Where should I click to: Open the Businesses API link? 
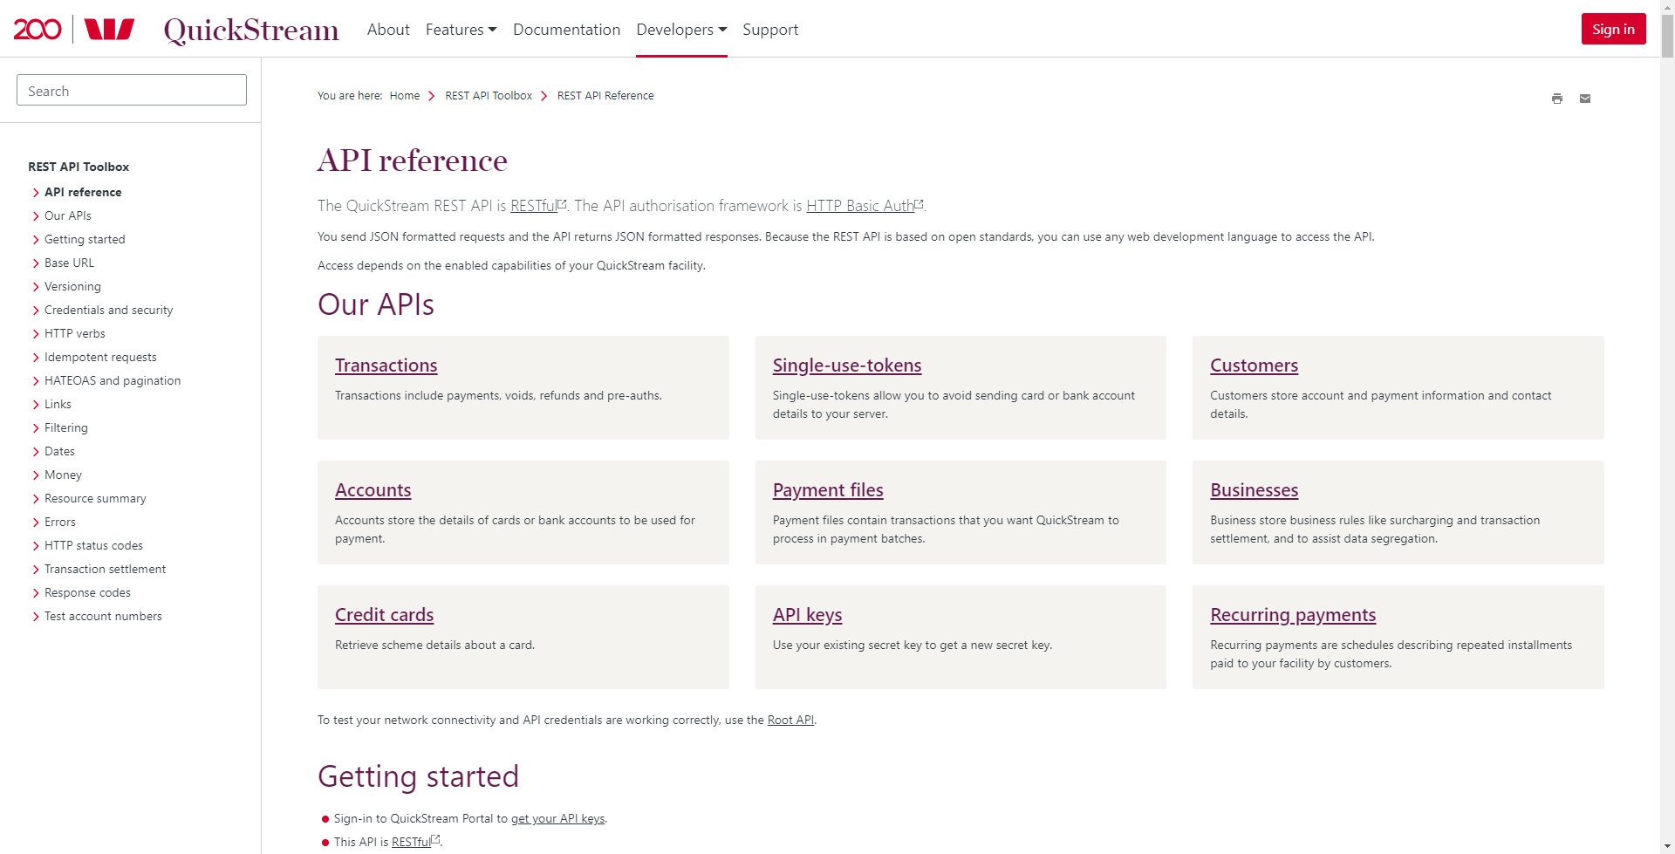[1254, 490]
